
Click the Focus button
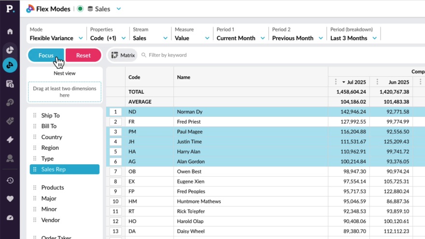[46, 55]
